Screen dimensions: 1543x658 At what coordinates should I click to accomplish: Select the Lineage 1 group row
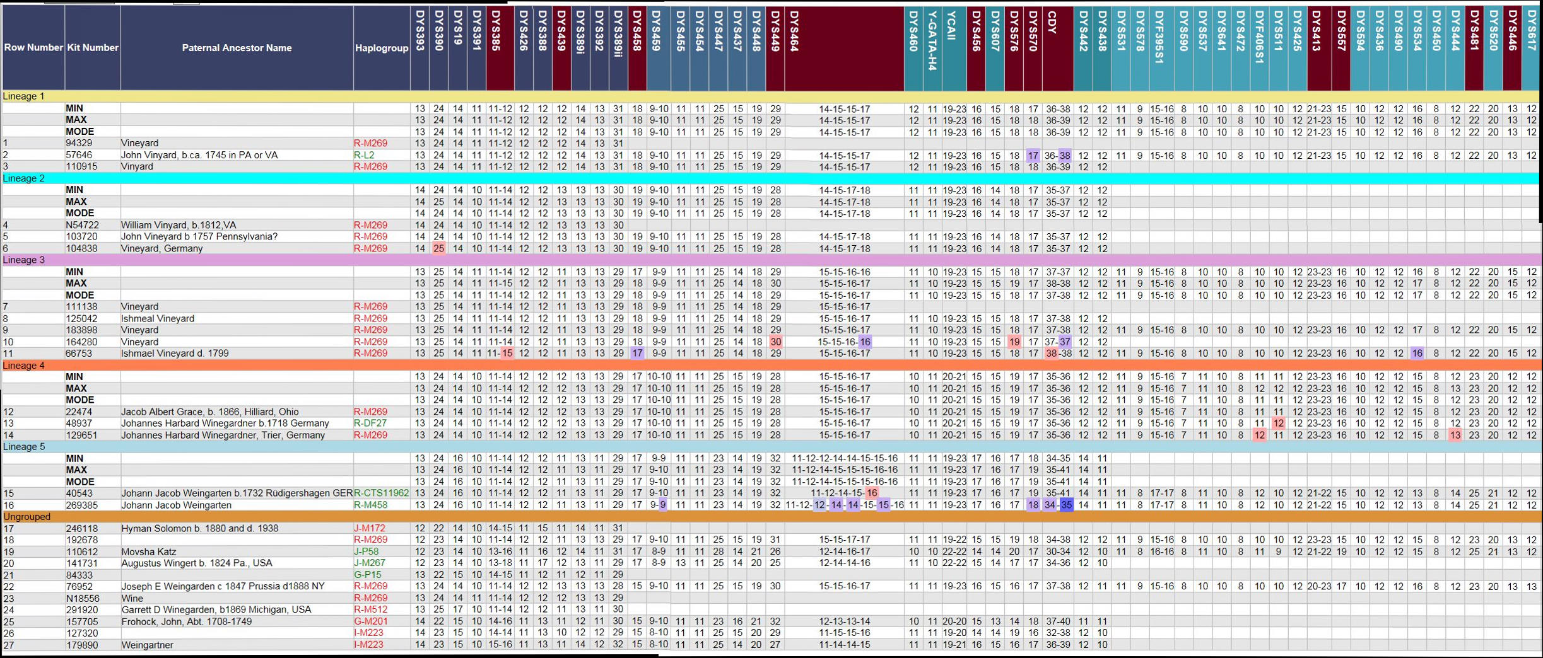pyautogui.click(x=771, y=96)
